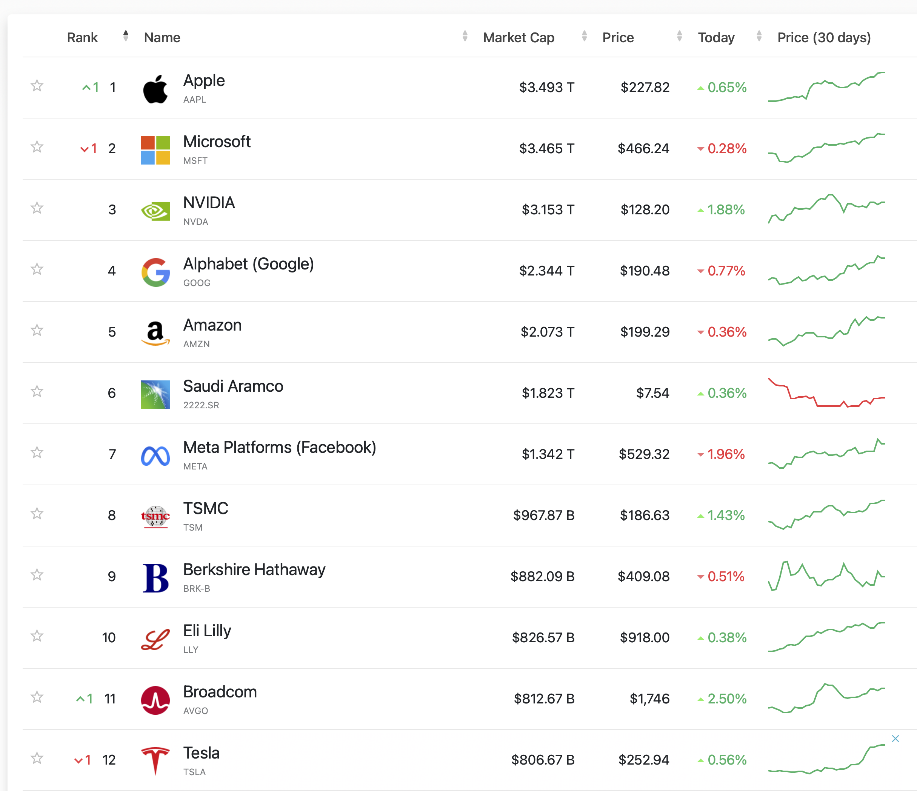The width and height of the screenshot is (917, 791).
Task: Click the Price column header
Action: [618, 38]
